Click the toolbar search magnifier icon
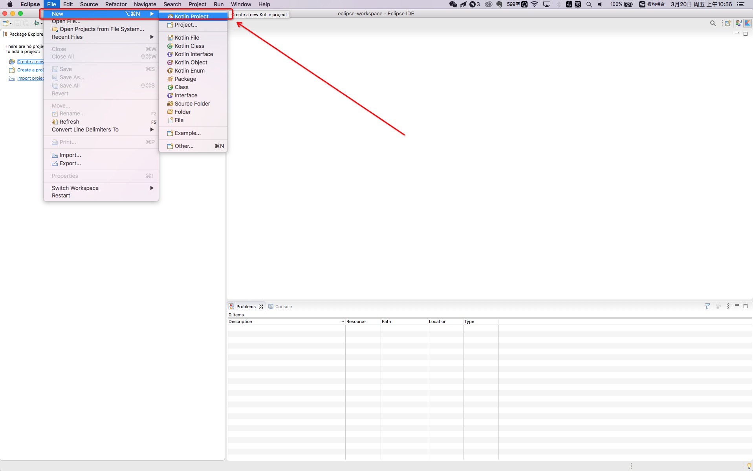Image resolution: width=753 pixels, height=471 pixels. [713, 24]
